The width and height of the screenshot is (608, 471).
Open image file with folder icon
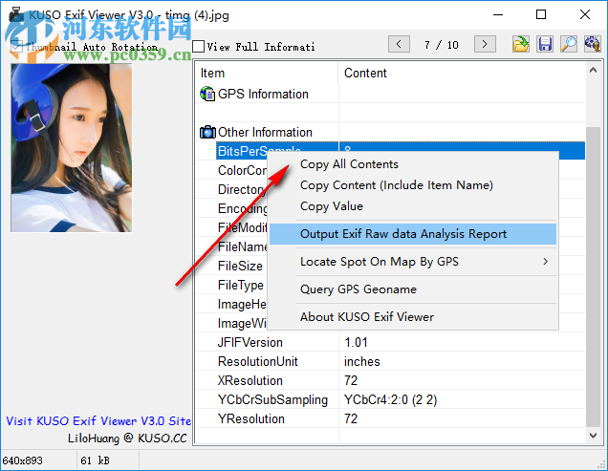520,44
